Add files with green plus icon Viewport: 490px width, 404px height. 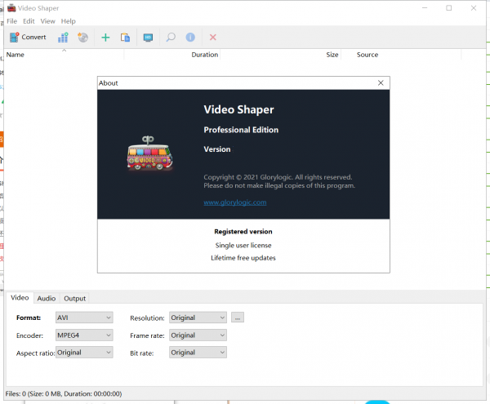105,38
